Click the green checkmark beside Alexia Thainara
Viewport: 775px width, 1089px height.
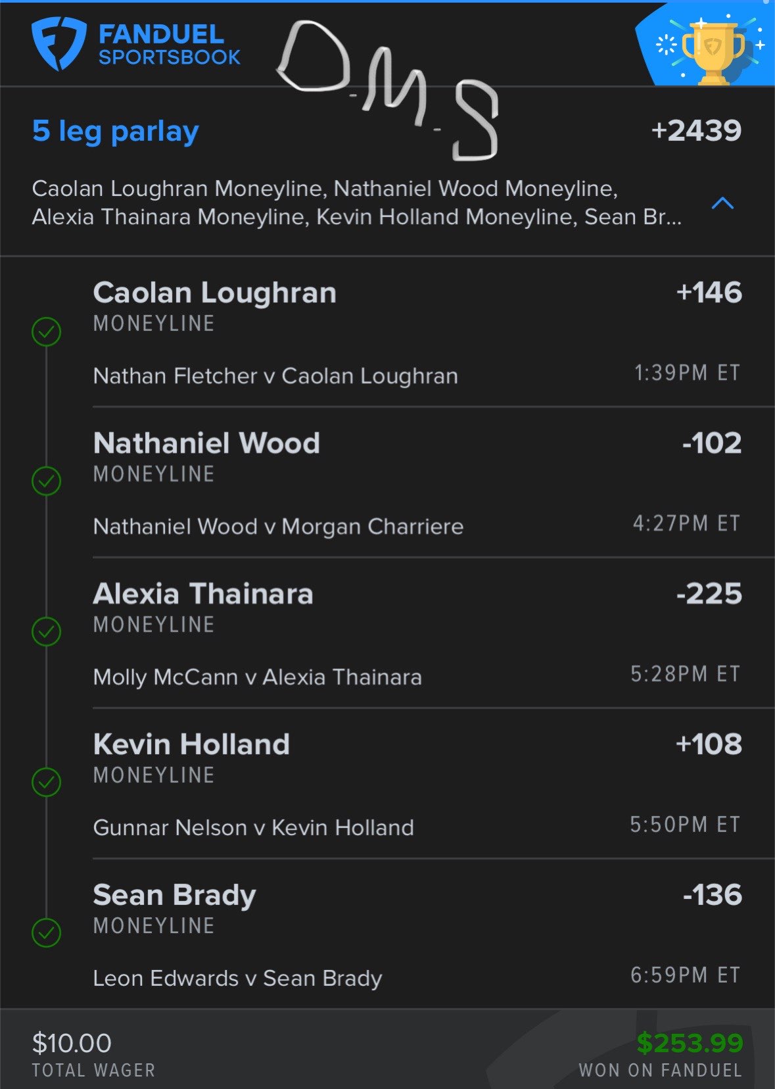pyautogui.click(x=47, y=632)
